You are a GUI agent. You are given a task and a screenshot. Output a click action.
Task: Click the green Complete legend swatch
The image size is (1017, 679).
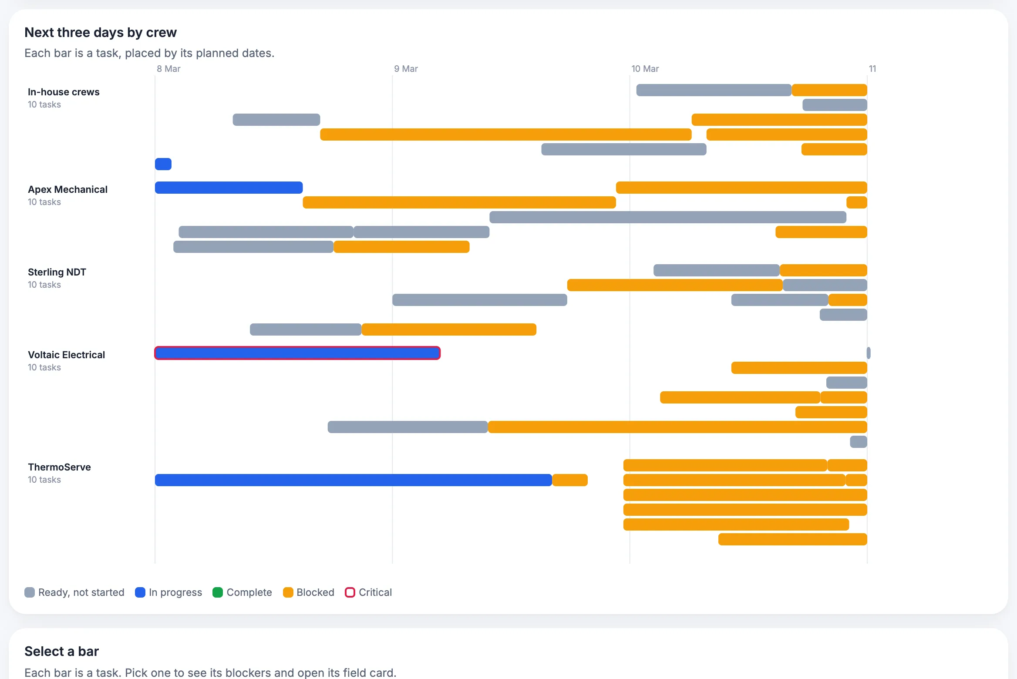click(x=218, y=592)
